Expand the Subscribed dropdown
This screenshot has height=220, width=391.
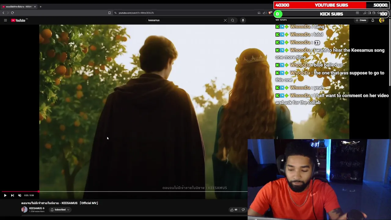[60, 210]
